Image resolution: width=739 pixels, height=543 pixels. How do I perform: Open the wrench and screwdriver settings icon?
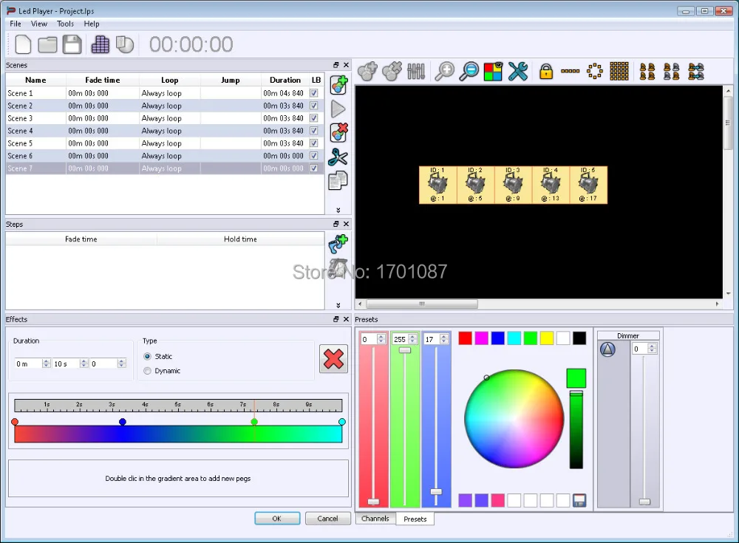click(517, 71)
